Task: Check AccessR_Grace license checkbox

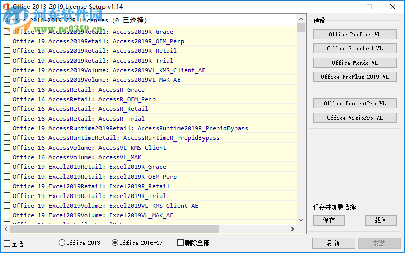Action: click(x=7, y=90)
